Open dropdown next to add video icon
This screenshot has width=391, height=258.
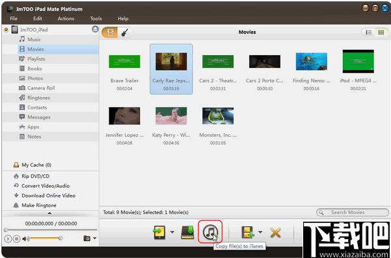tap(260, 232)
